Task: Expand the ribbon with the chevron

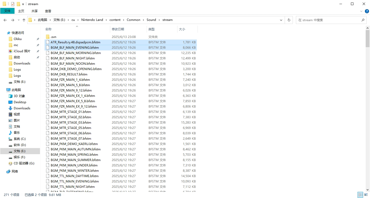Action: click(361, 11)
